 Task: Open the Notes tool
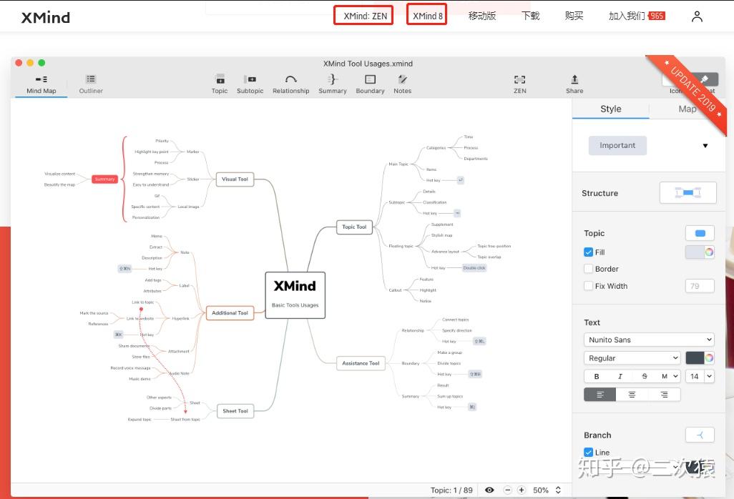(x=402, y=84)
